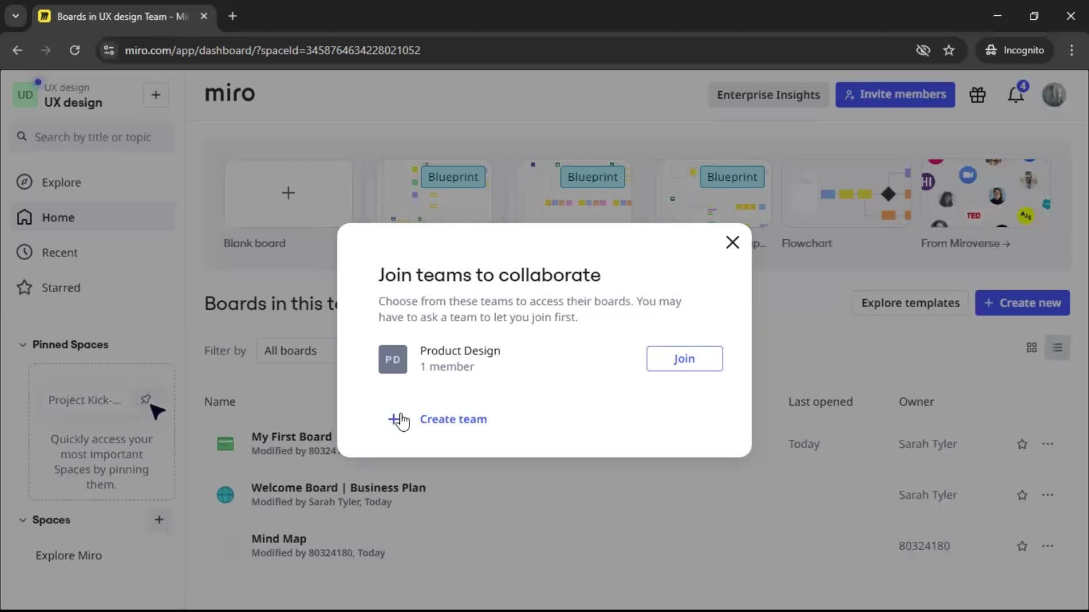Click the plus next to UX design team
This screenshot has height=612, width=1089.
156,95
